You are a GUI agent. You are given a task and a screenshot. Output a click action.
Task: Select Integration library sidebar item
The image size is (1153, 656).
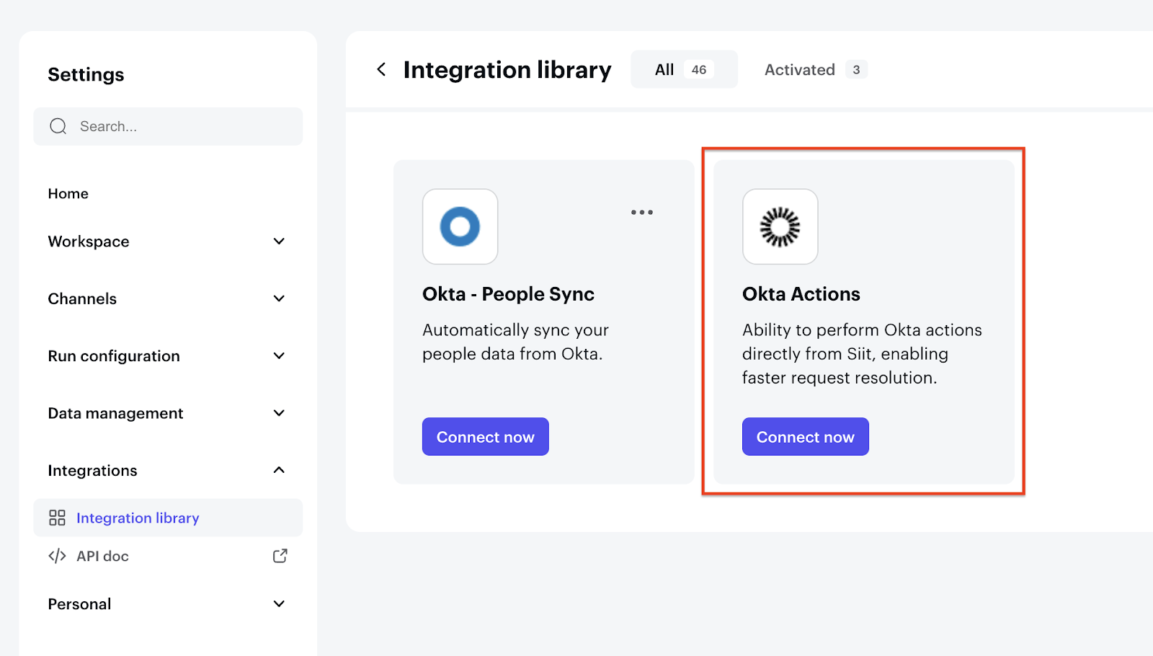(x=168, y=518)
